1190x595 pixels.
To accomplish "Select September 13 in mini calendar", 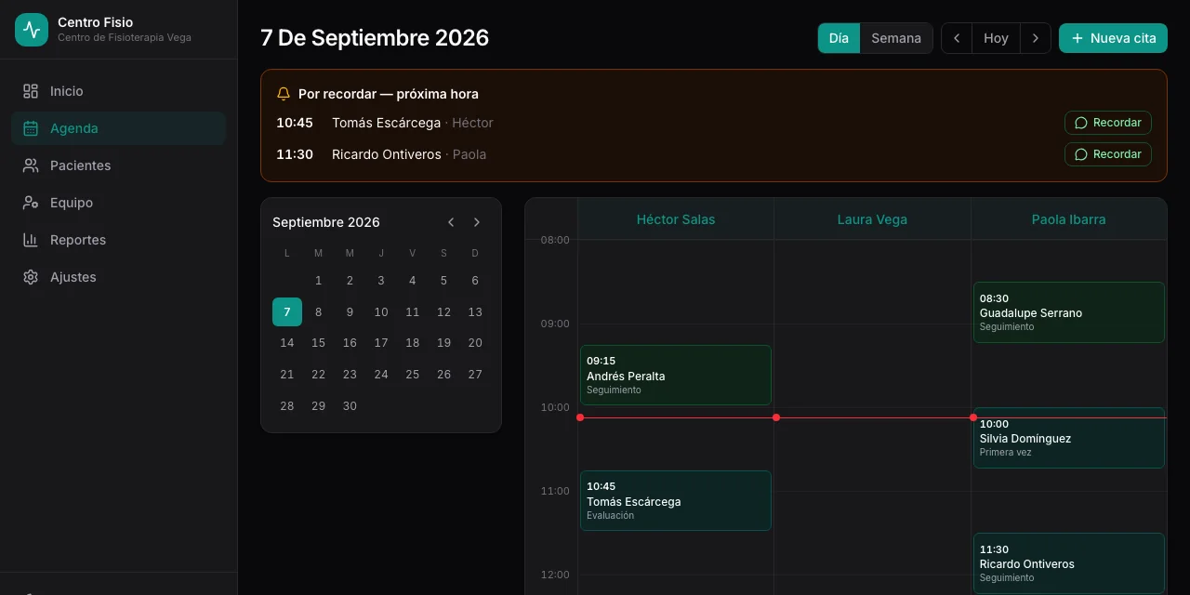I will click(475, 312).
